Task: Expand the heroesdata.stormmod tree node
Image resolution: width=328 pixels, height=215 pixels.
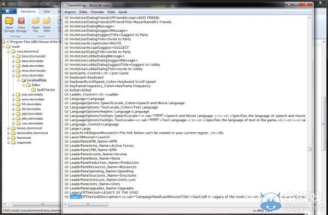Action: tap(8, 133)
